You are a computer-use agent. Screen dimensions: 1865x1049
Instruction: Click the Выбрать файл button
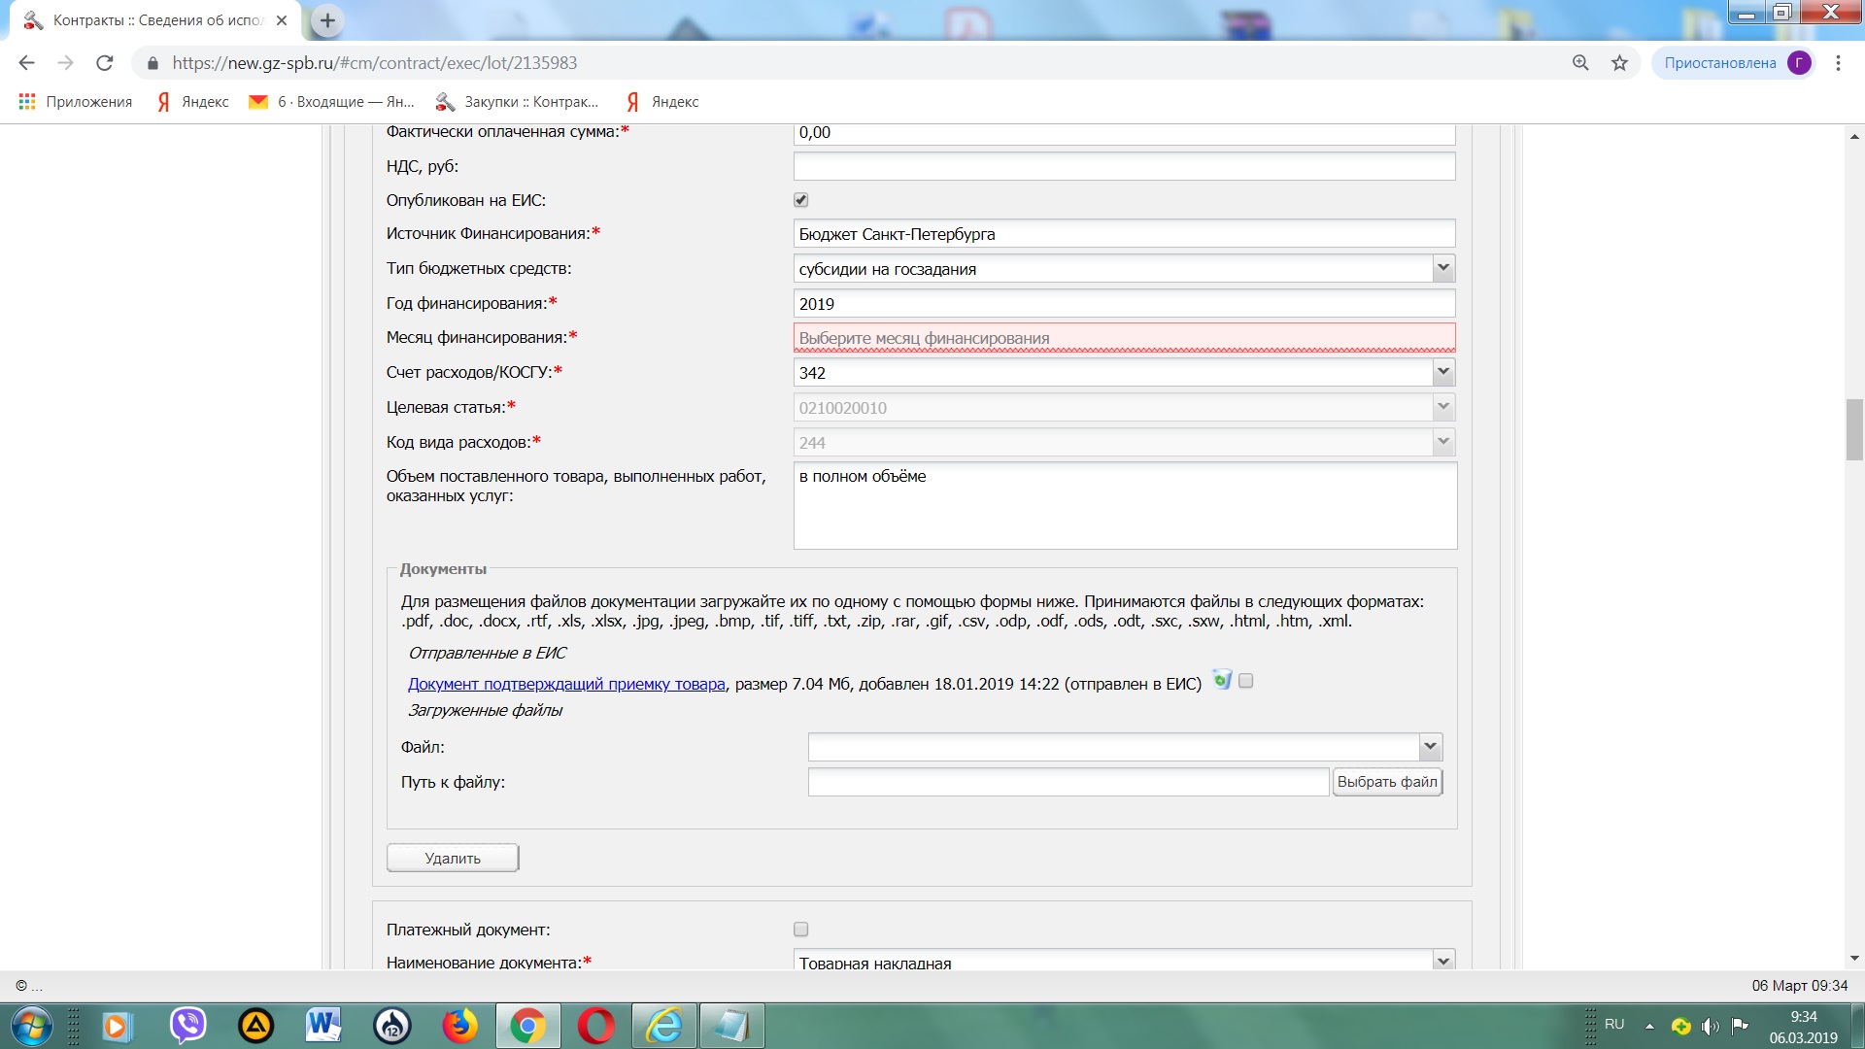(x=1386, y=782)
